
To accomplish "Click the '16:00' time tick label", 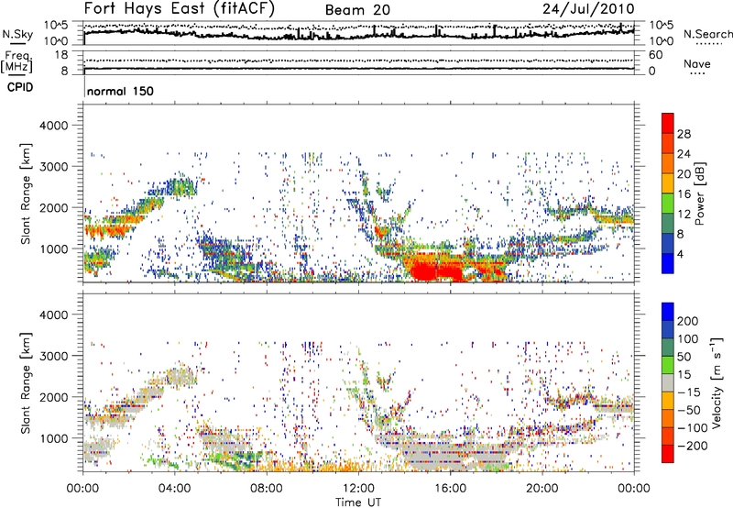I will click(450, 489).
